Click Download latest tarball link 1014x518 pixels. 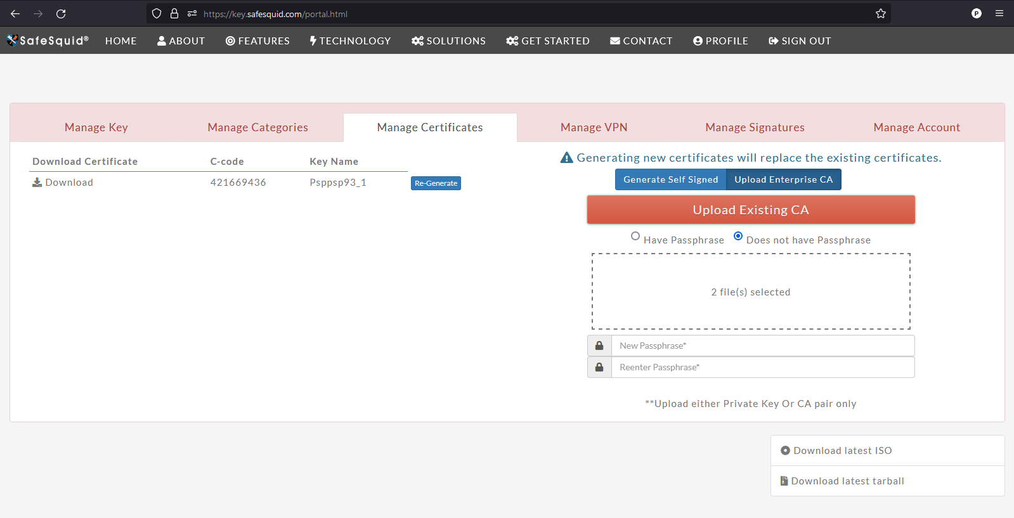pos(848,481)
